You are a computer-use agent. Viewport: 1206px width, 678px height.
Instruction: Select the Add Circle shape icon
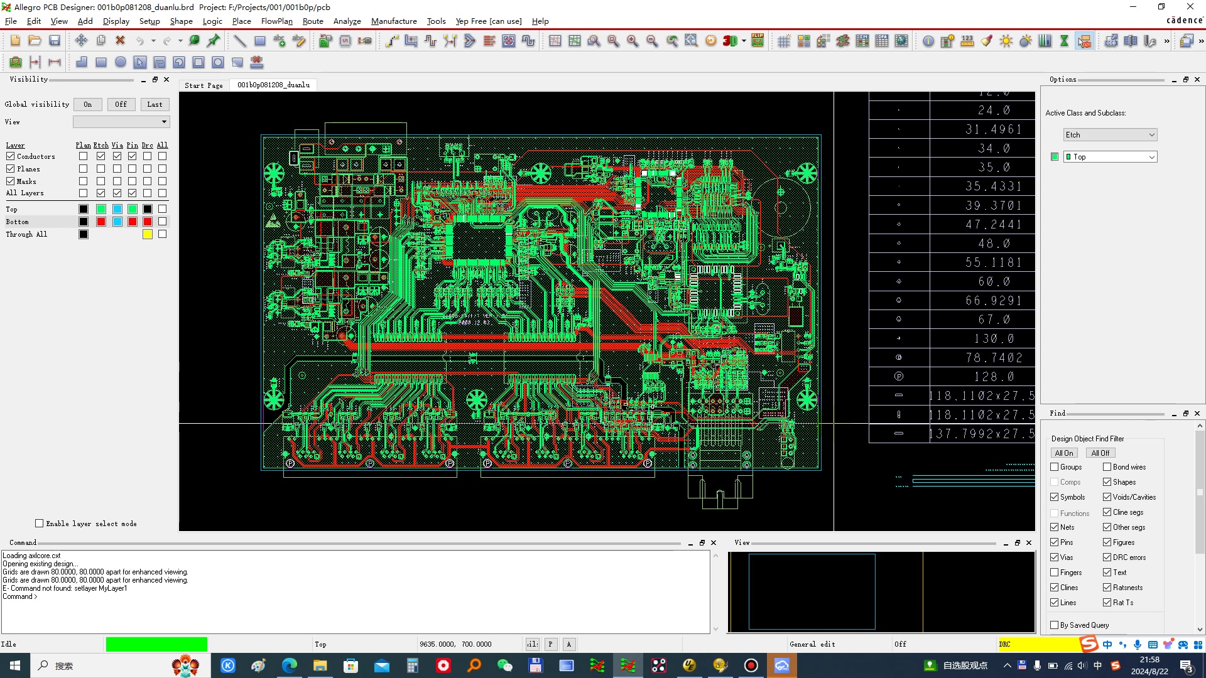[x=120, y=62]
